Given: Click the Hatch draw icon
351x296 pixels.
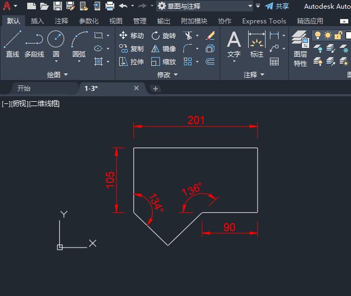Looking at the screenshot, I should [x=98, y=61].
